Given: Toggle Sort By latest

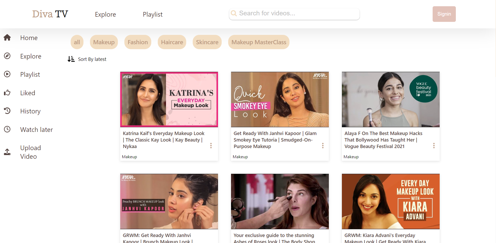Looking at the screenshot, I should coord(92,59).
